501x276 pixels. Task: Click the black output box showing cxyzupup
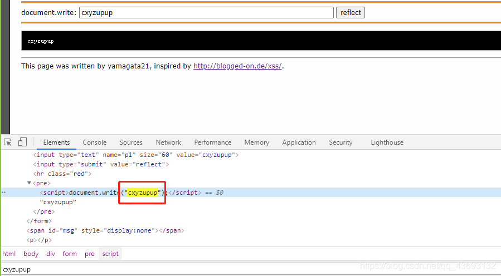pos(261,41)
